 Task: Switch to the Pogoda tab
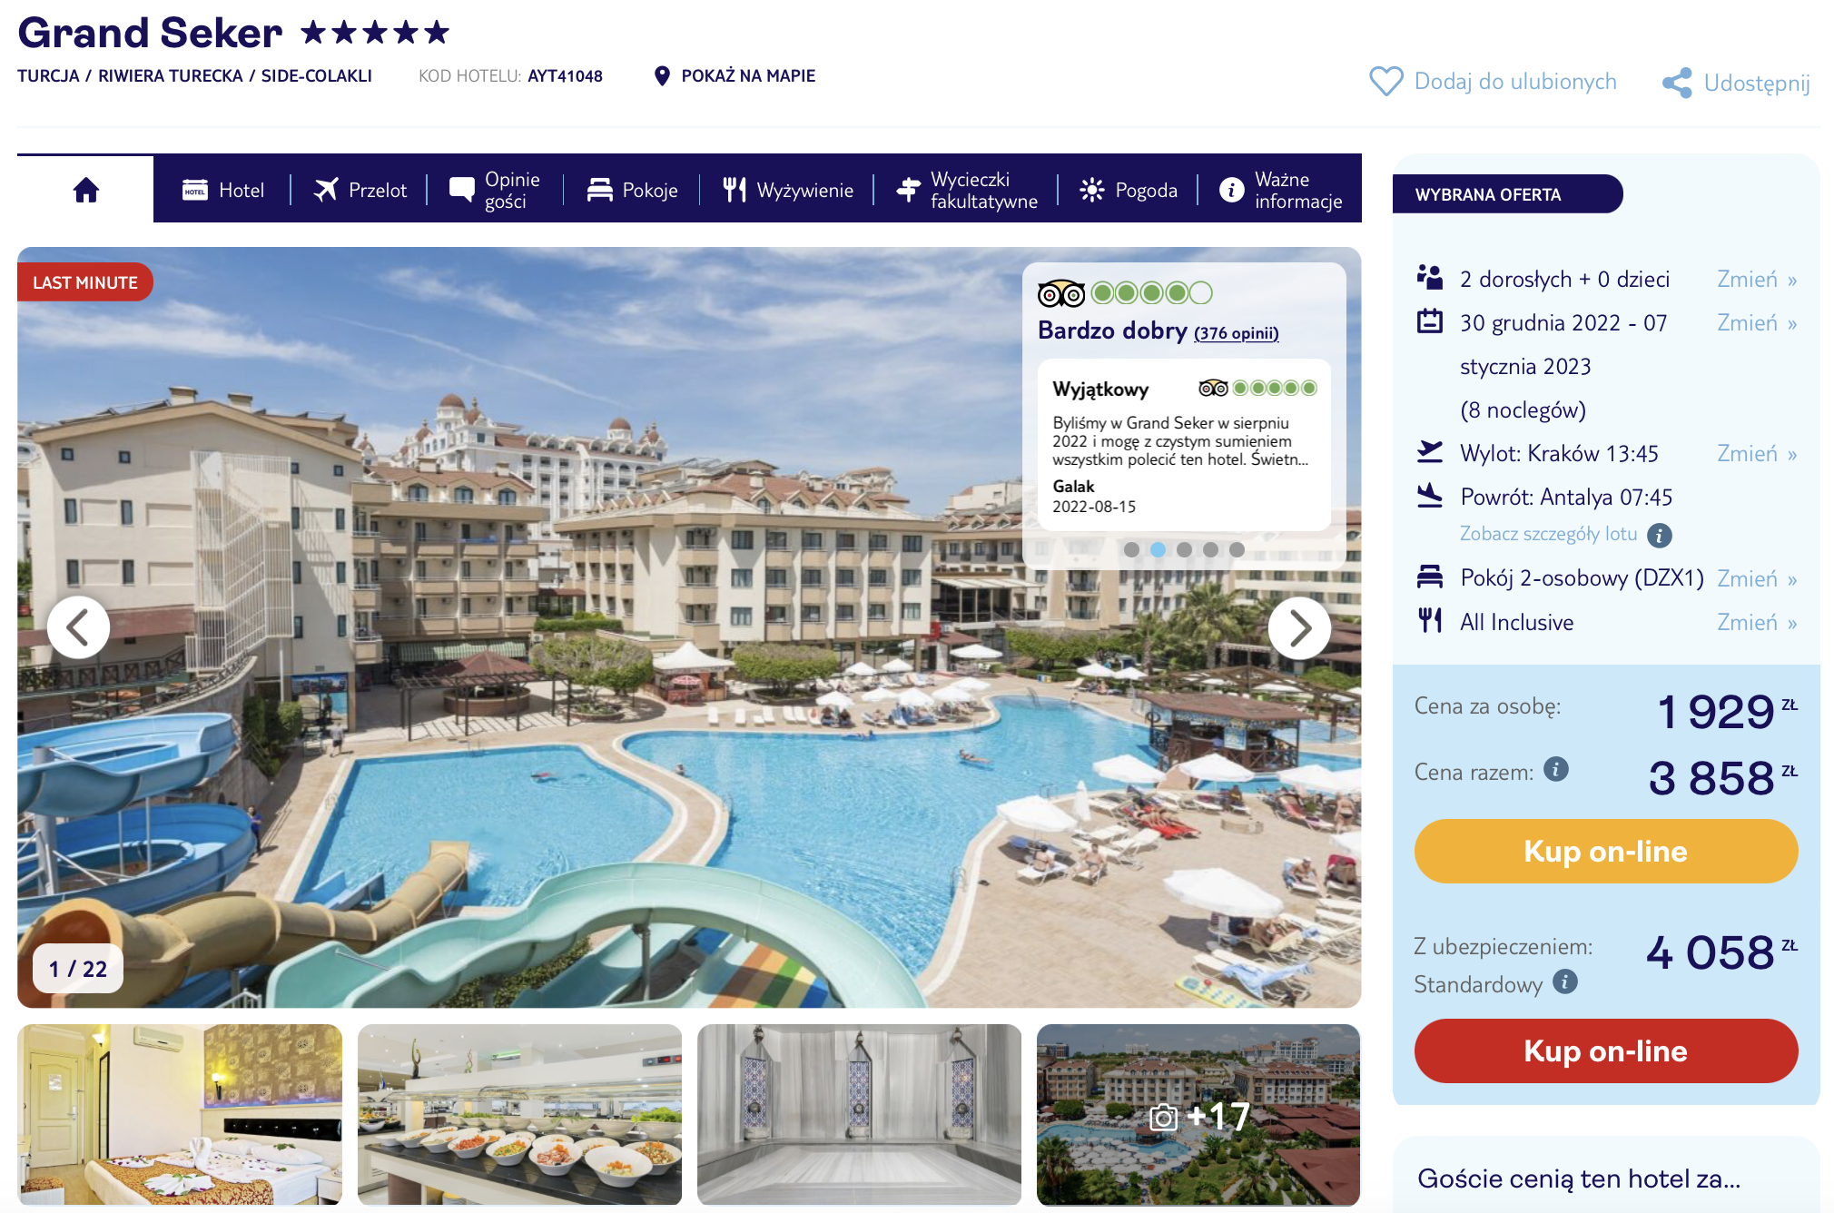click(x=1129, y=190)
